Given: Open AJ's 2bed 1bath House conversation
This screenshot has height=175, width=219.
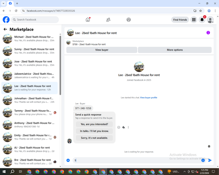Looking at the screenshot, I should 29,149.
